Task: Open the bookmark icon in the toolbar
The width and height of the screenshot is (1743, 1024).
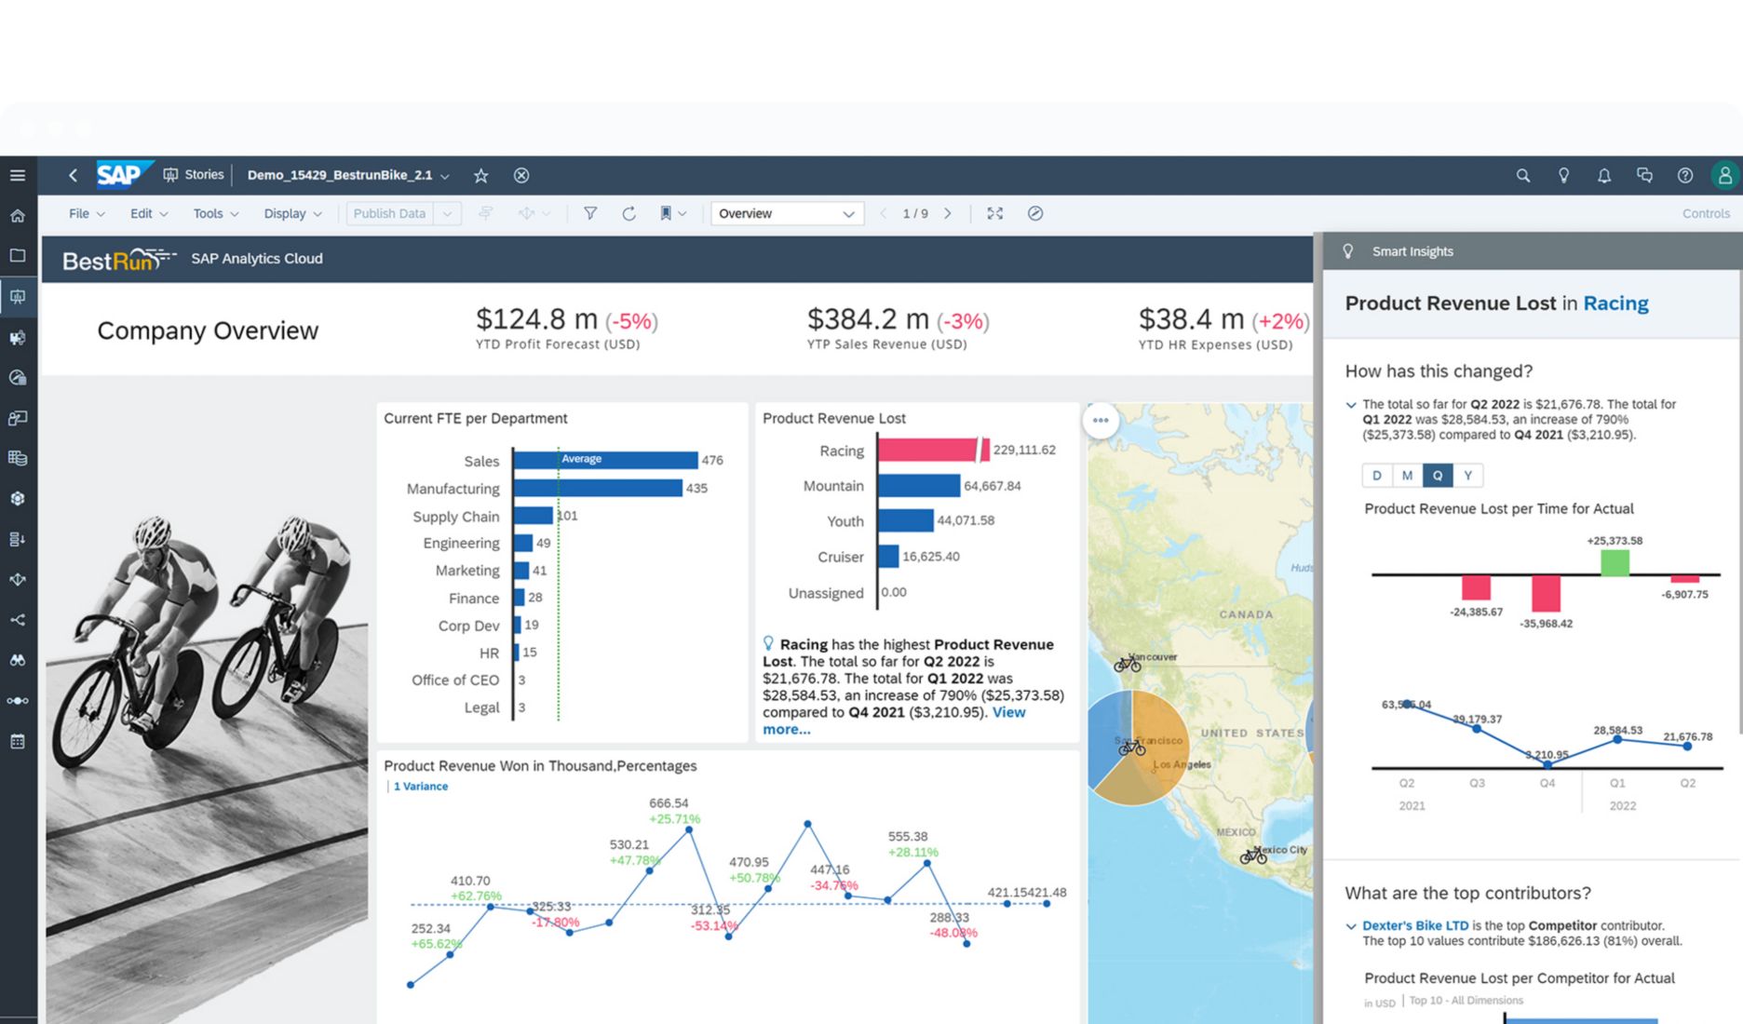Action: tap(667, 213)
